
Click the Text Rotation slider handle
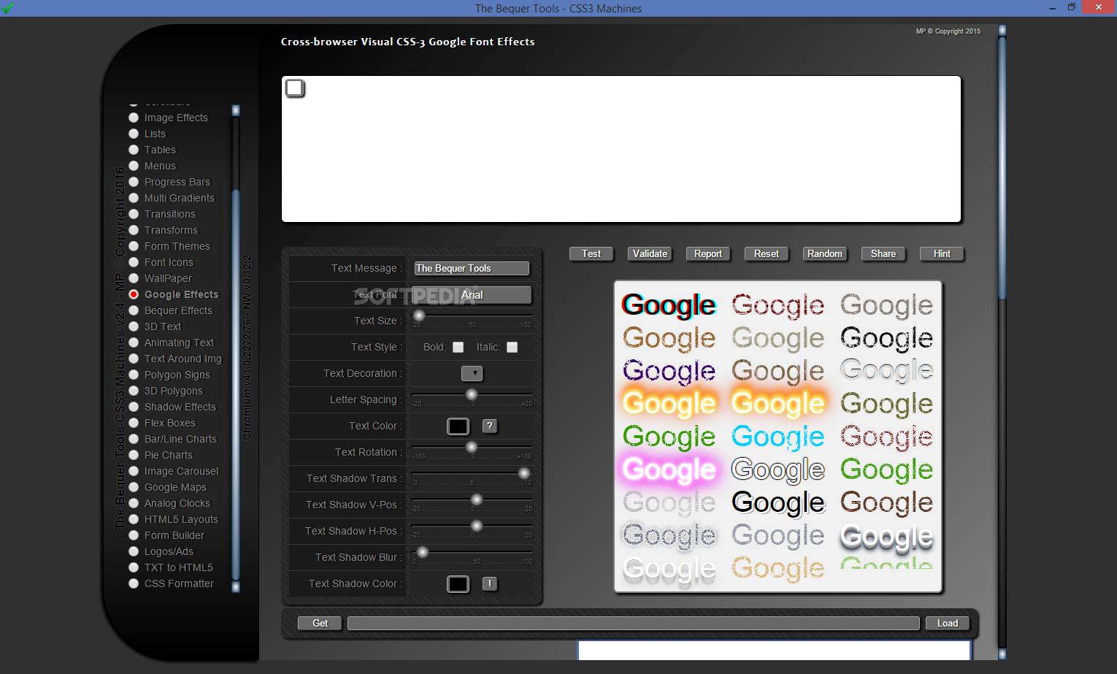[472, 447]
